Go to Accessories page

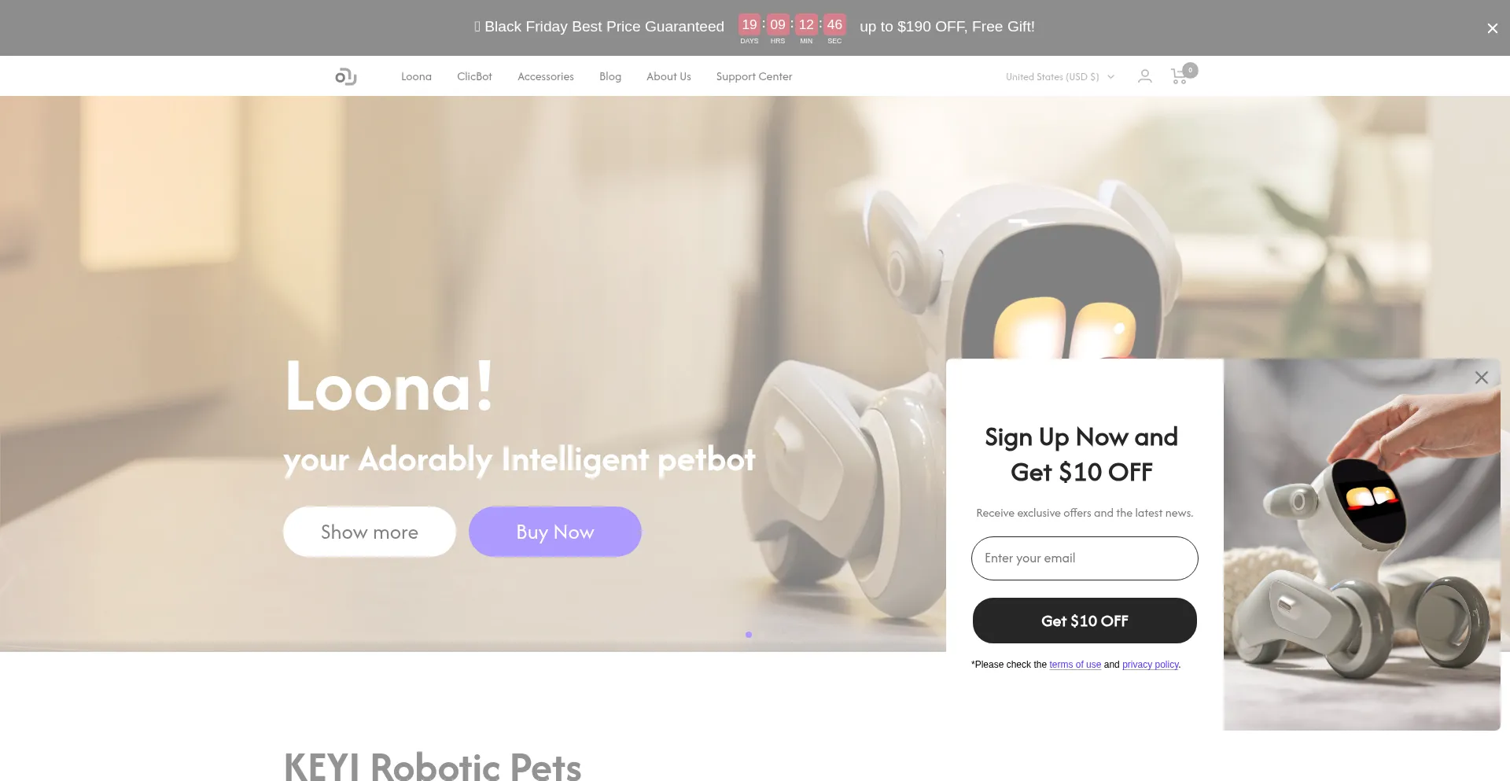546,76
